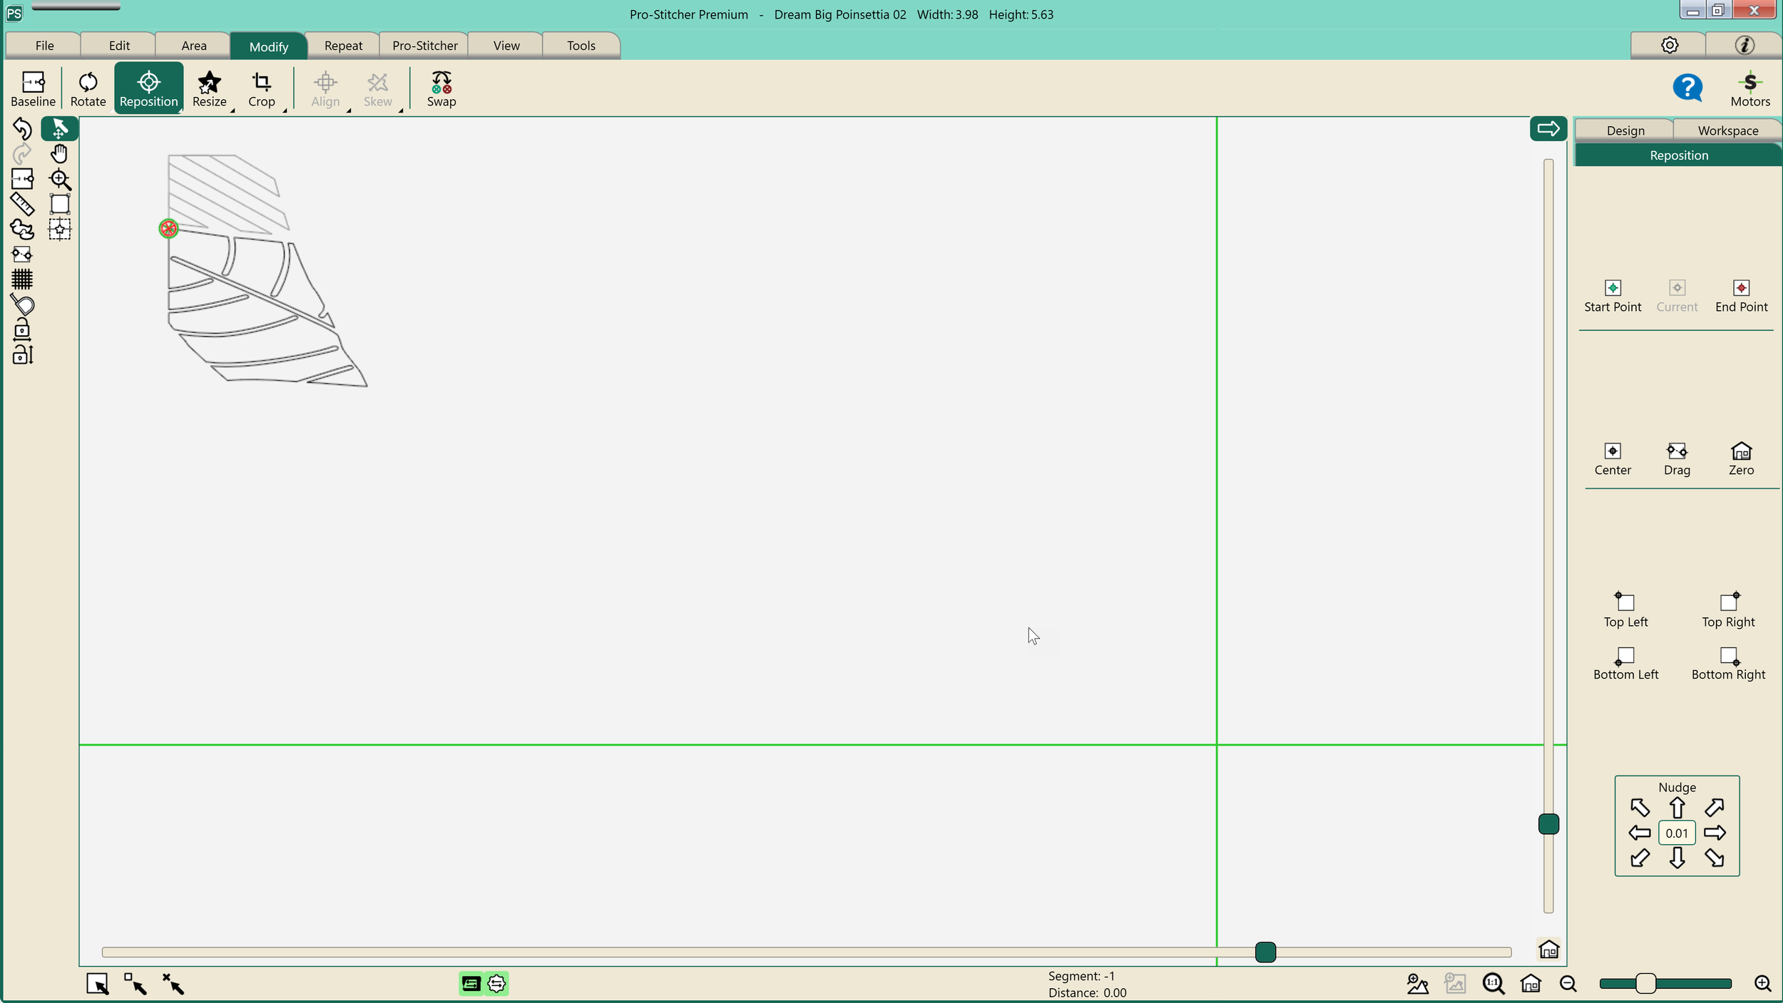Toggle the green stitch mode icon

tap(471, 984)
